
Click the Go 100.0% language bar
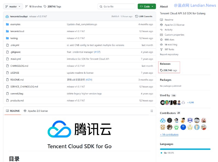[185, 149]
